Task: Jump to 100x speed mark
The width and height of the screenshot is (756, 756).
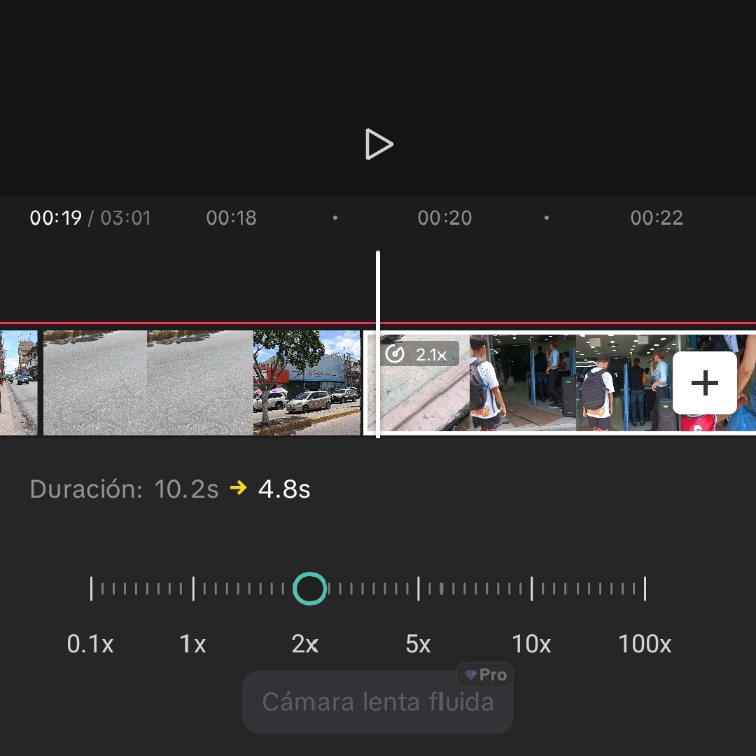Action: (x=645, y=644)
